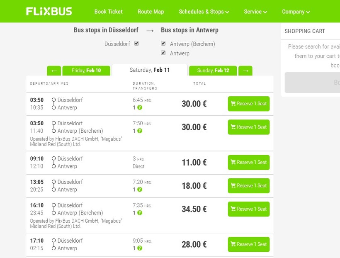Expand the Company dropdown menu
This screenshot has width=340, height=258.
pos(296,12)
